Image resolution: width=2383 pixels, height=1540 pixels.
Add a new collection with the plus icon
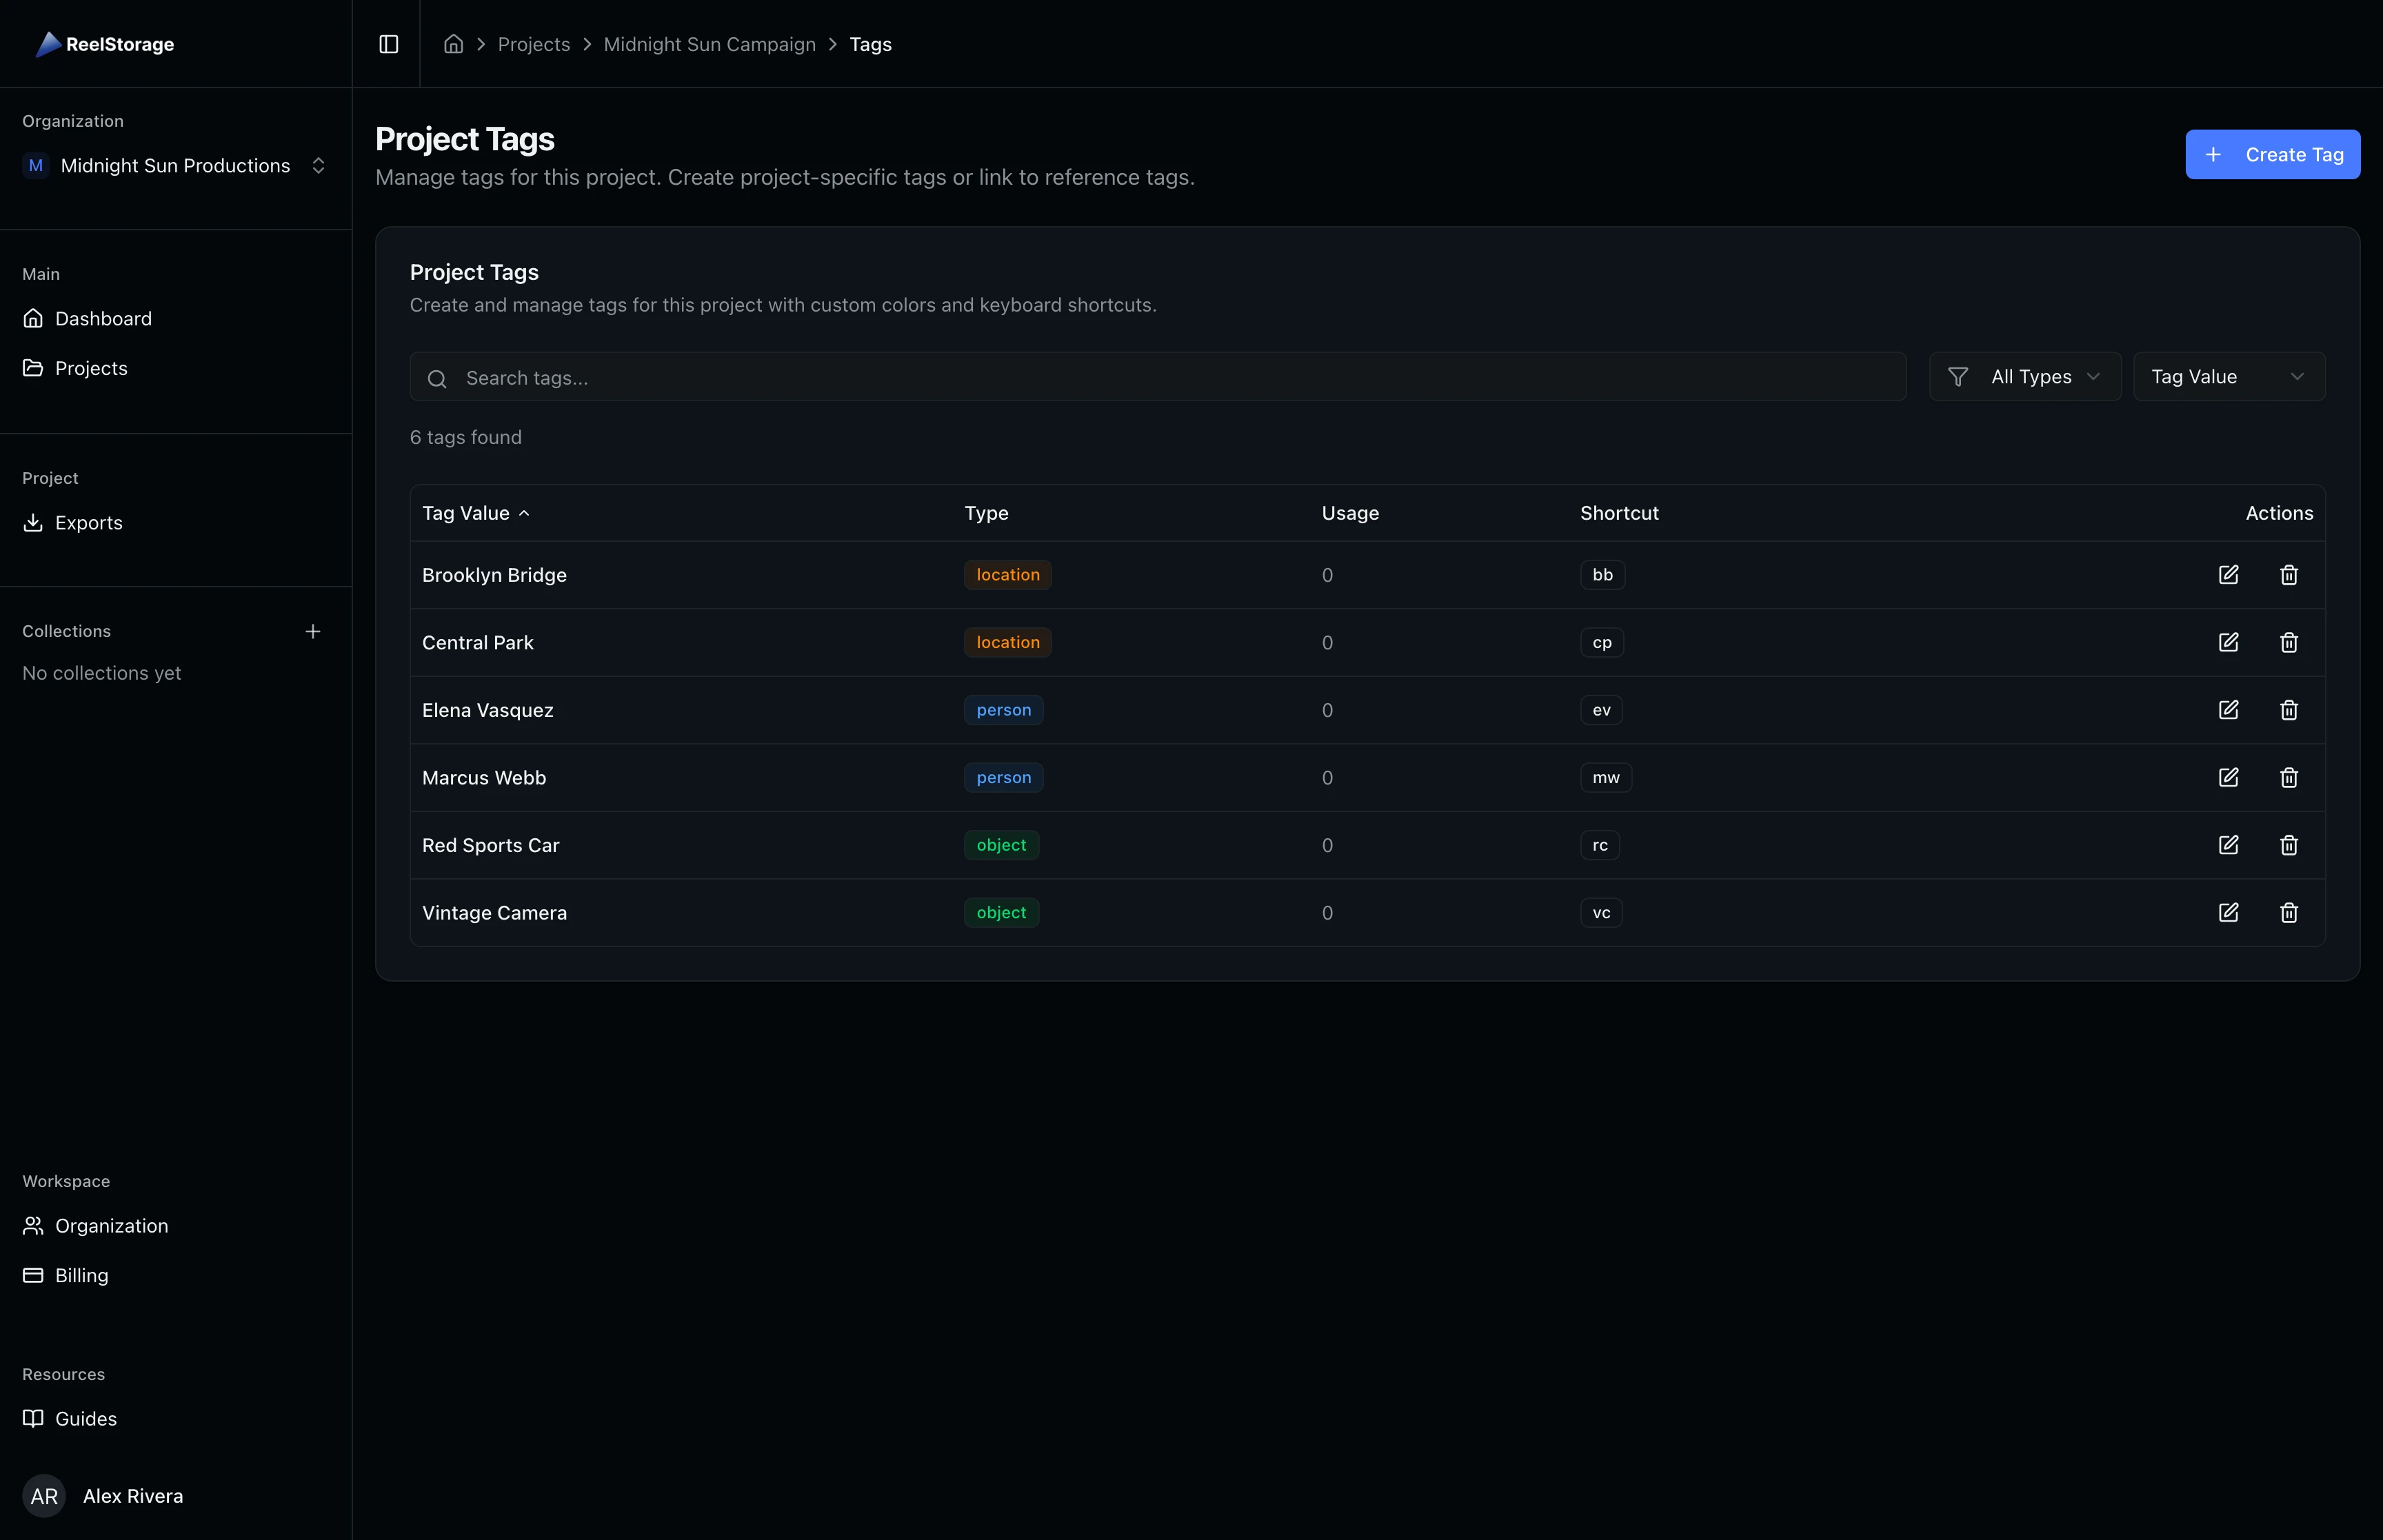click(x=313, y=631)
